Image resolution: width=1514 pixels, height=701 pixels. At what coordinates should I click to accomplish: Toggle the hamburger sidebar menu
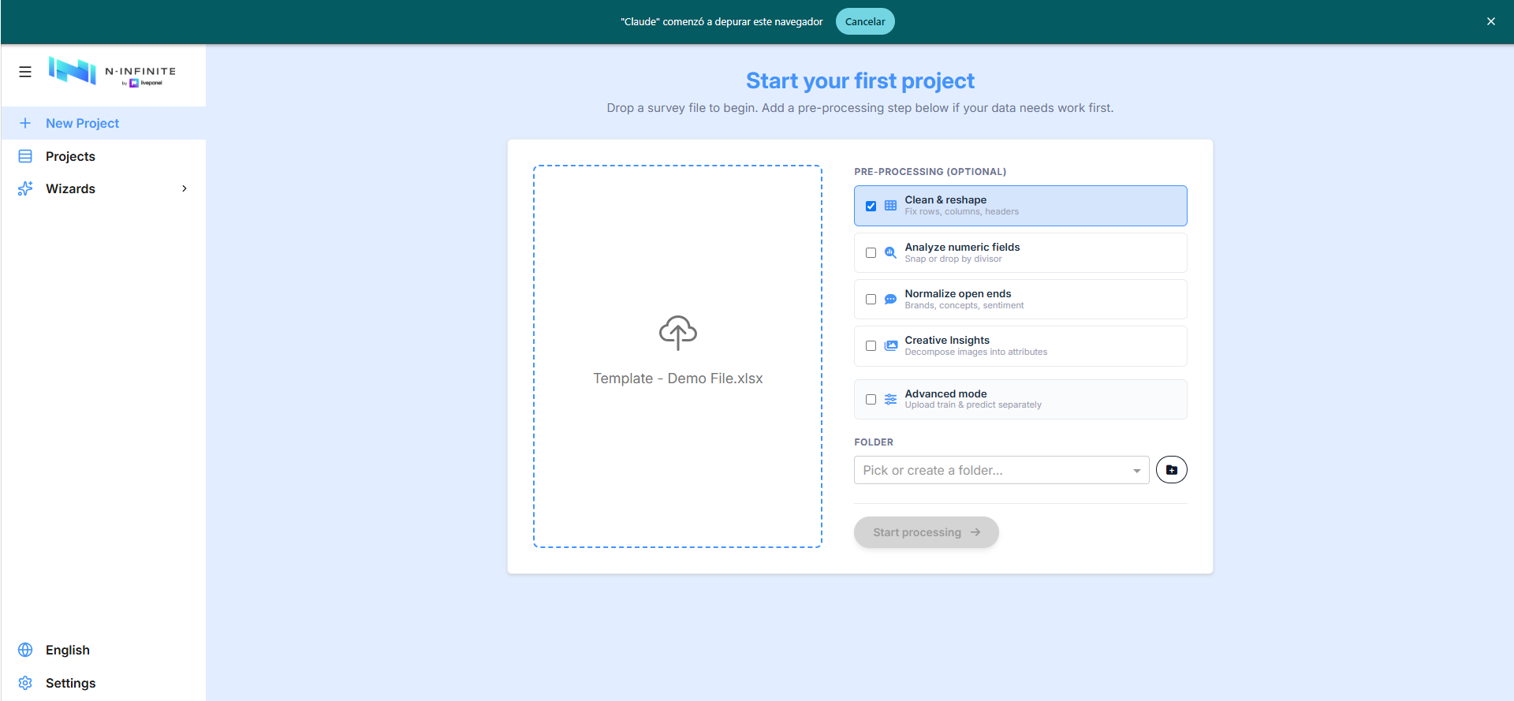tap(25, 72)
